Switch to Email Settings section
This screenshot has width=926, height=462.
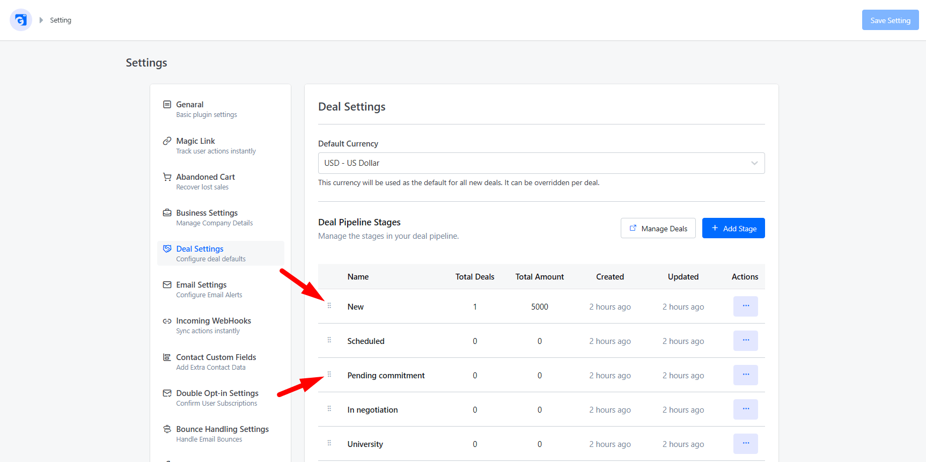pyautogui.click(x=221, y=289)
